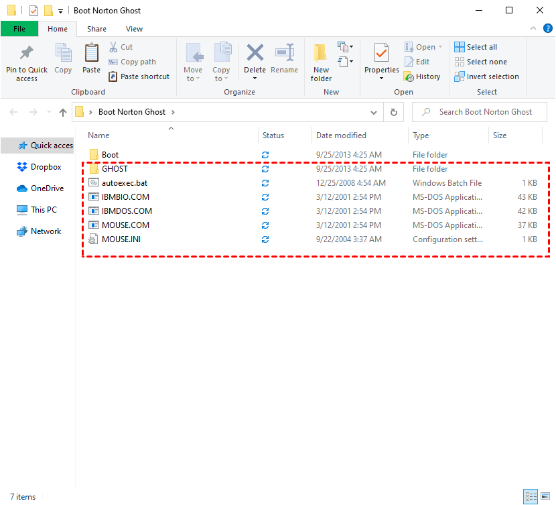Expand the address bar history dropdown

click(x=374, y=112)
